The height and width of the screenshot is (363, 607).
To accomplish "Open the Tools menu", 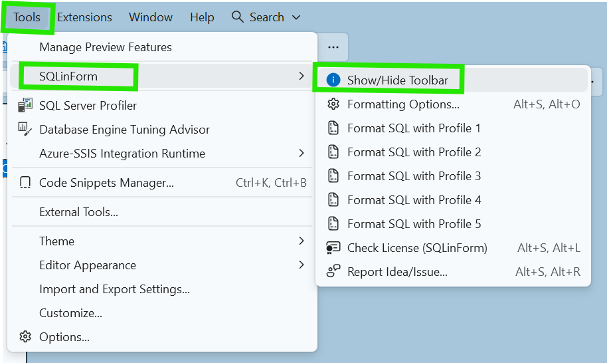I will [27, 17].
